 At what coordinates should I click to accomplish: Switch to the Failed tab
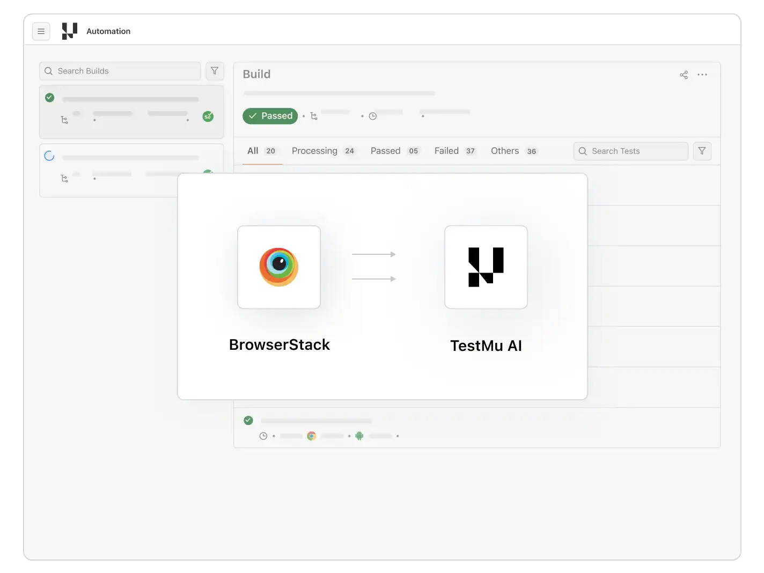[446, 151]
